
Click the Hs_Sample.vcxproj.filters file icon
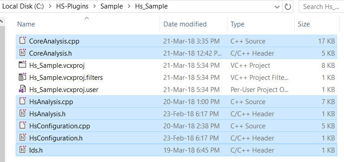[x=22, y=77]
